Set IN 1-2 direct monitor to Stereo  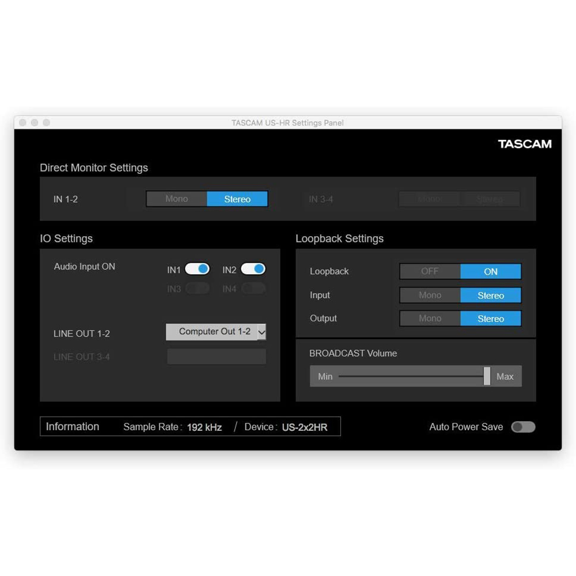click(x=237, y=199)
